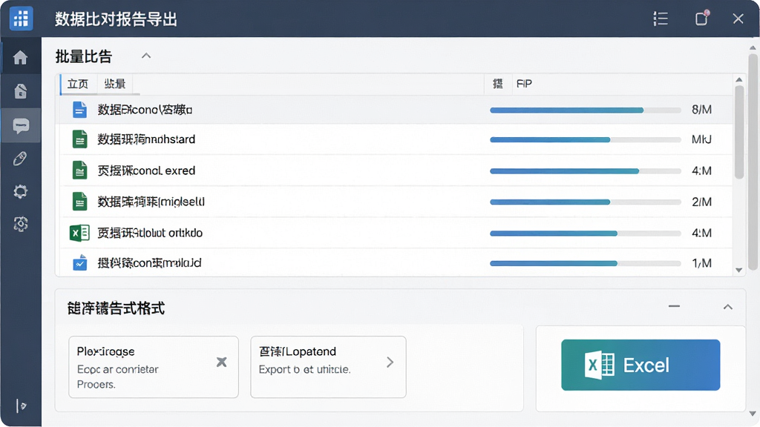Click the progress bar in the 2/M row
760x427 pixels.
tap(586, 202)
